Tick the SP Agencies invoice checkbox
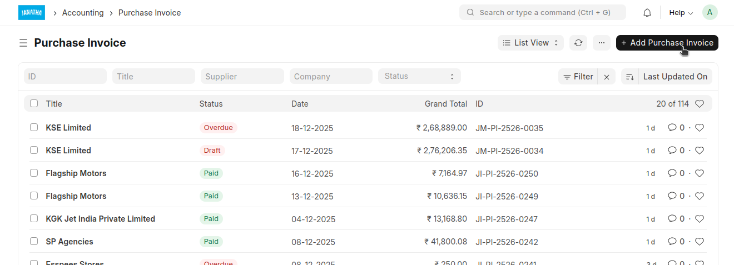 (34, 242)
